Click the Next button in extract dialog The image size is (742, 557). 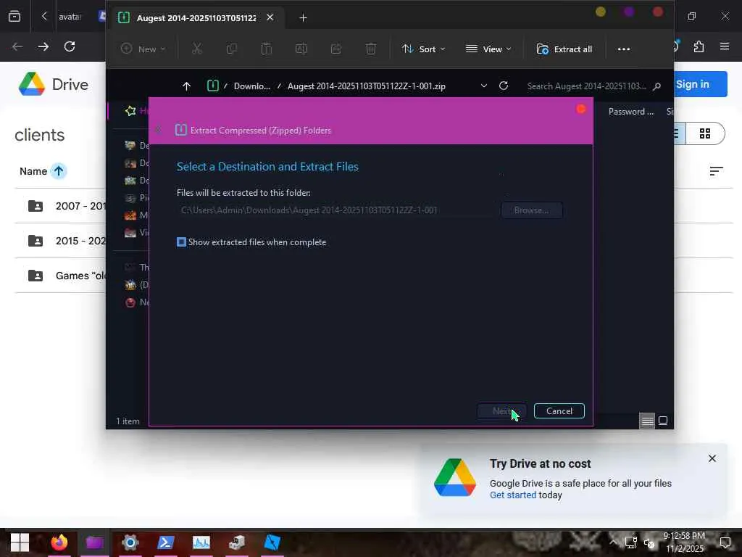(501, 410)
